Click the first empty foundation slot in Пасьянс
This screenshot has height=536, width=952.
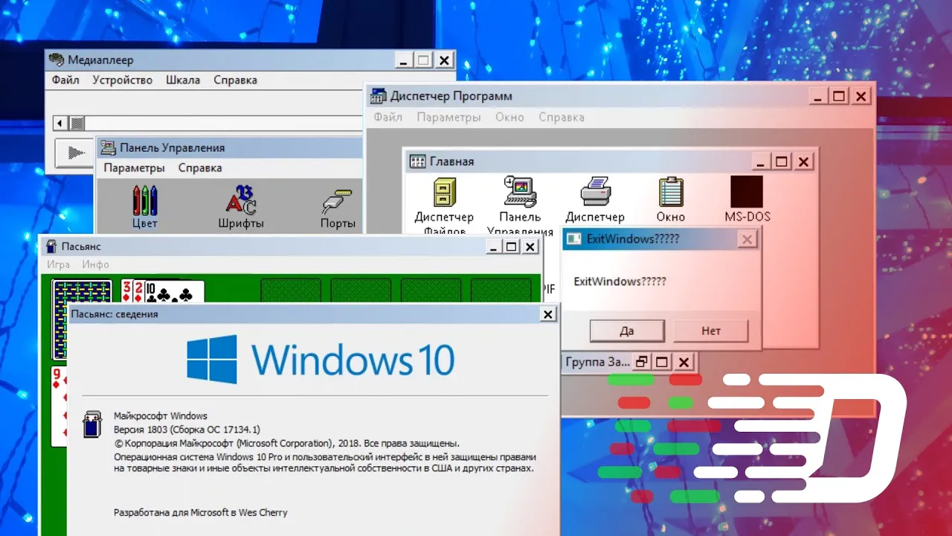(x=290, y=290)
